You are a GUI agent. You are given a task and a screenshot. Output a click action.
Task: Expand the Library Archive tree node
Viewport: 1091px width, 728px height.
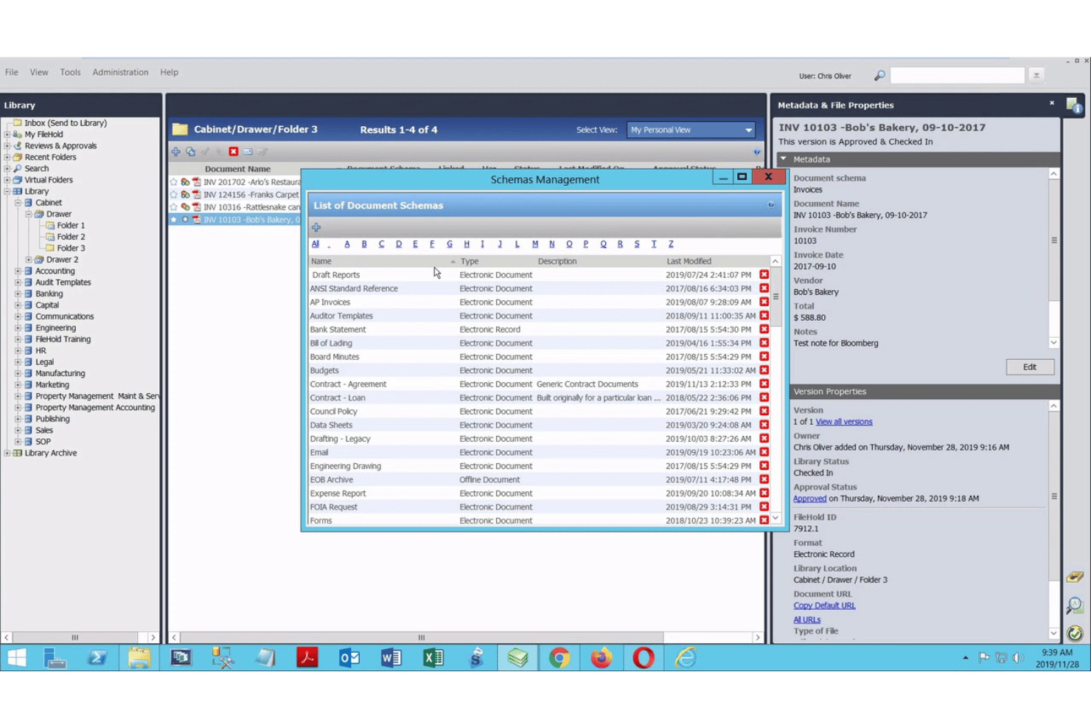pyautogui.click(x=7, y=453)
